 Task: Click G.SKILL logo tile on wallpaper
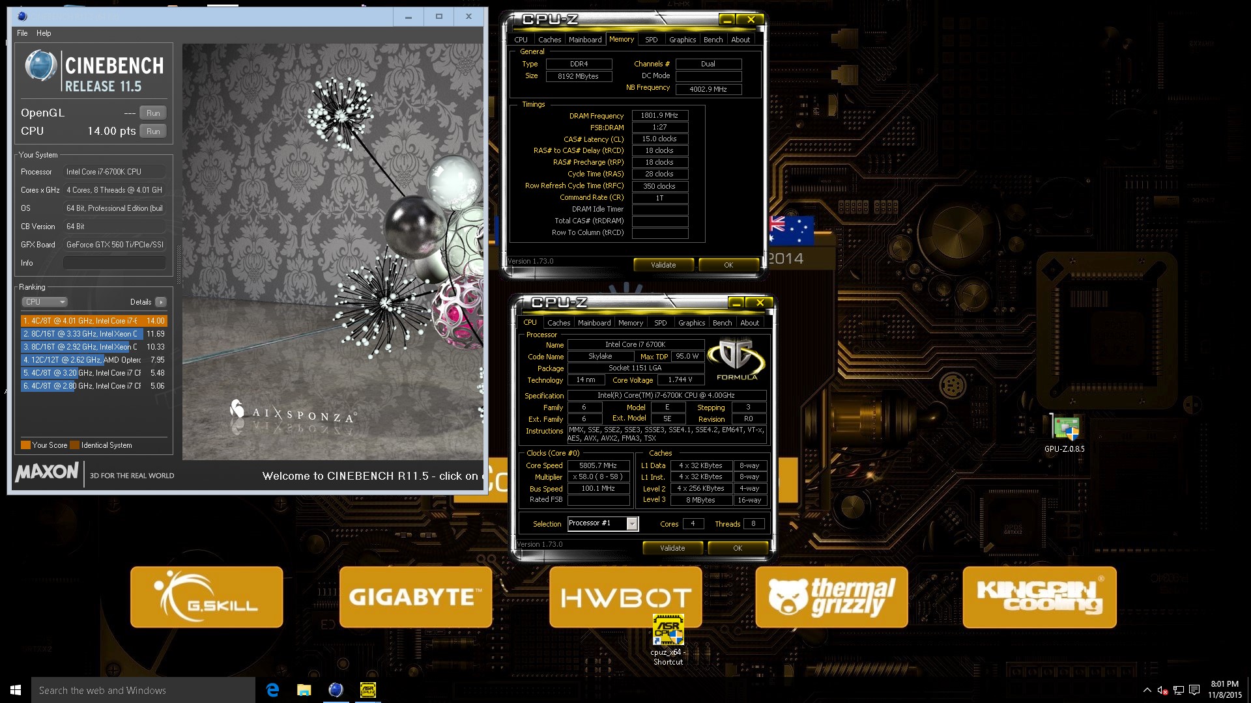[x=207, y=597]
